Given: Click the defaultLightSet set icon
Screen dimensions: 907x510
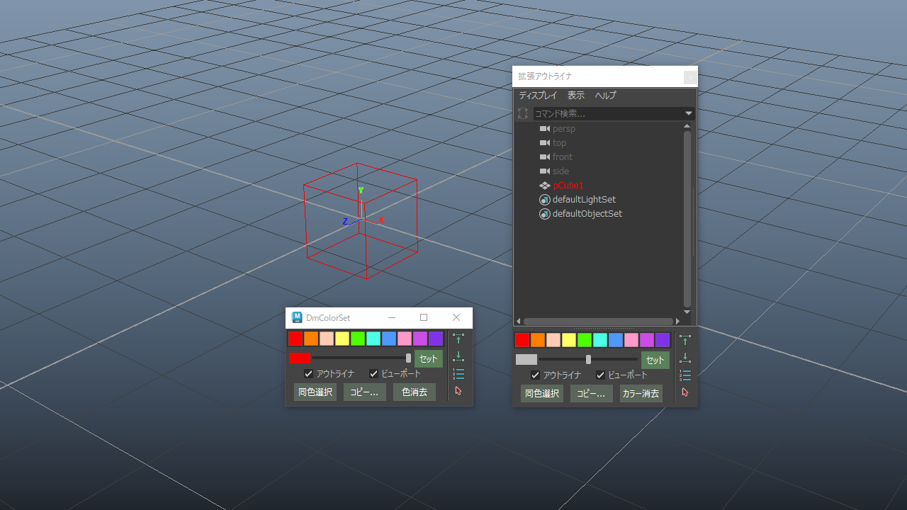Looking at the screenshot, I should click(x=545, y=200).
